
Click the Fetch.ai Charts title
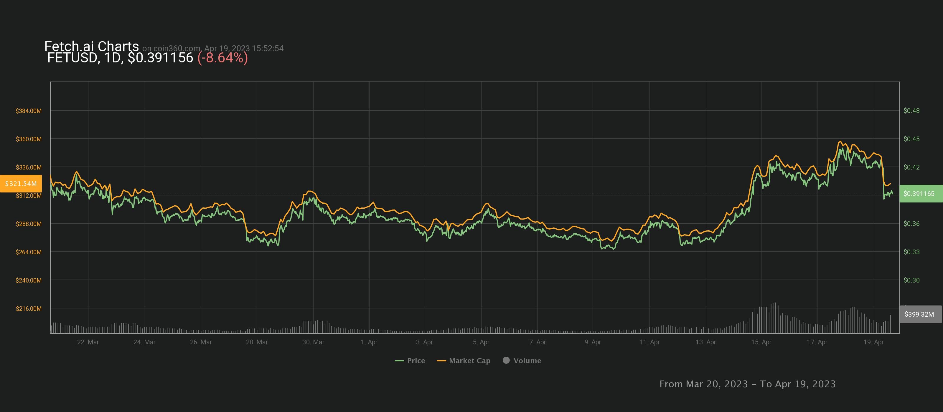click(x=92, y=46)
